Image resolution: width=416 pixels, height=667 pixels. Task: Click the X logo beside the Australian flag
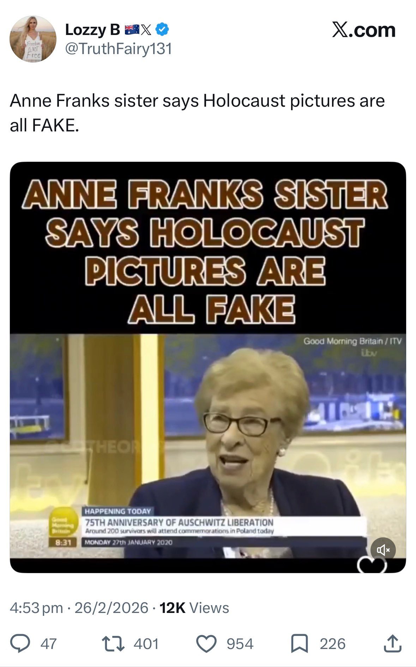coord(146,30)
